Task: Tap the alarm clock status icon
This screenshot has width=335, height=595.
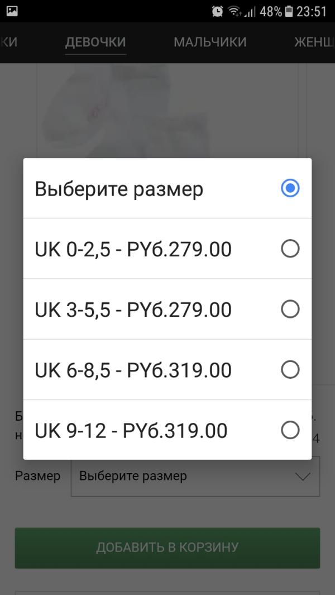Action: point(217,11)
